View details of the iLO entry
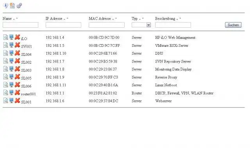This screenshot has width=250, height=148. click(x=5, y=37)
